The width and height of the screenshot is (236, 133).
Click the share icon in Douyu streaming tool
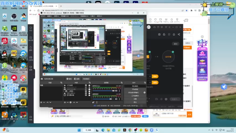pyautogui.click(x=179, y=34)
